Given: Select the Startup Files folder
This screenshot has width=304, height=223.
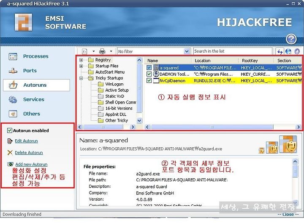Looking at the screenshot, I should [107, 66].
